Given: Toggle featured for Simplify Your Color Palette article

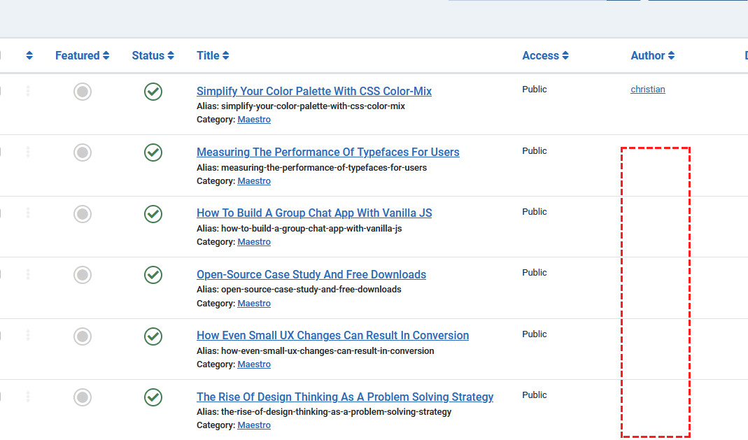Looking at the screenshot, I should click(83, 92).
